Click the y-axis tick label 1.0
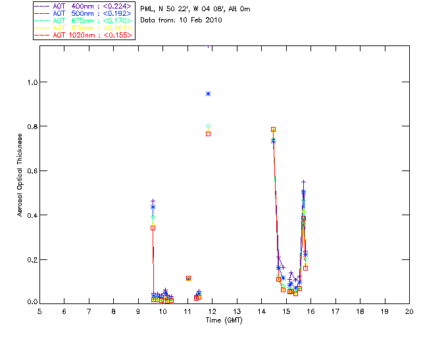Viewport: 421px width, 337px height. (32, 82)
